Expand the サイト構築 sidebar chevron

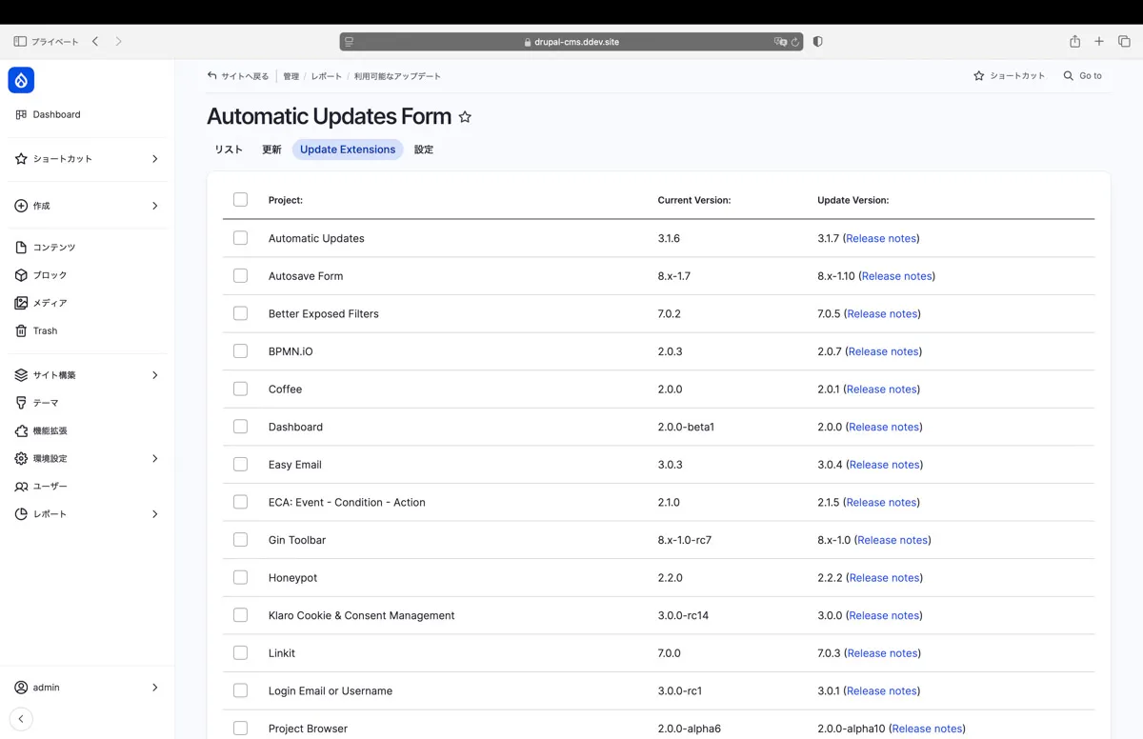155,375
